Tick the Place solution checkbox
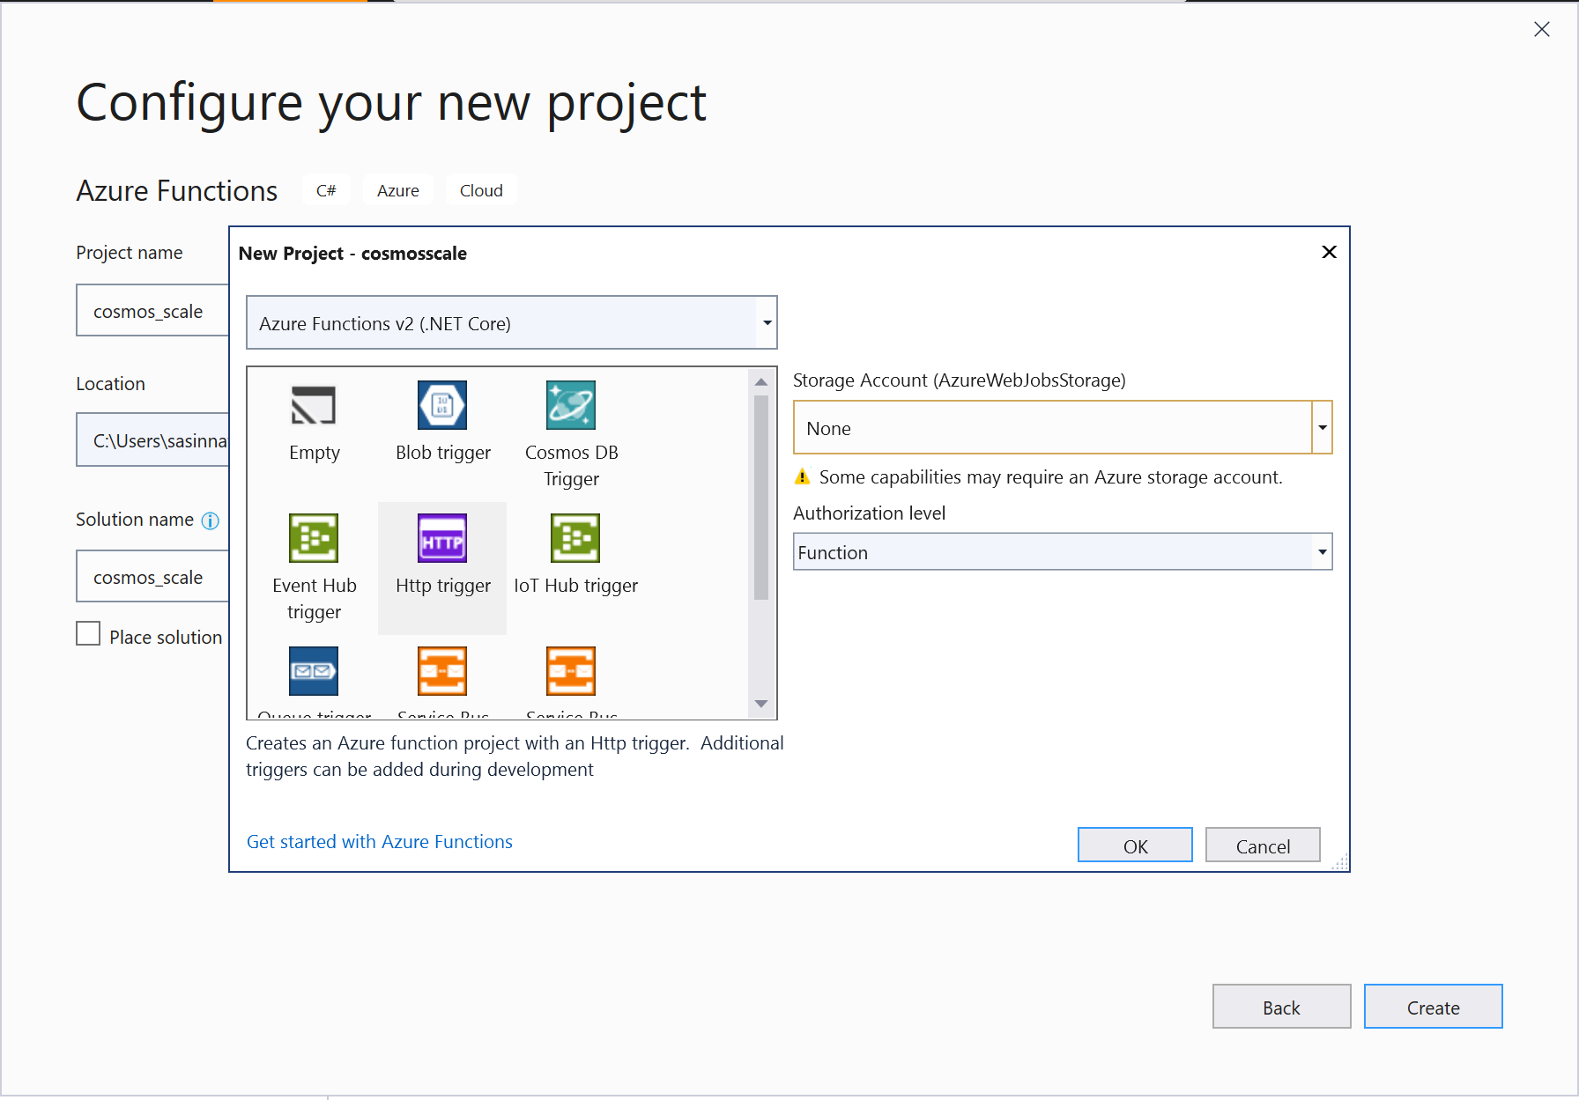The width and height of the screenshot is (1579, 1100). tap(88, 633)
